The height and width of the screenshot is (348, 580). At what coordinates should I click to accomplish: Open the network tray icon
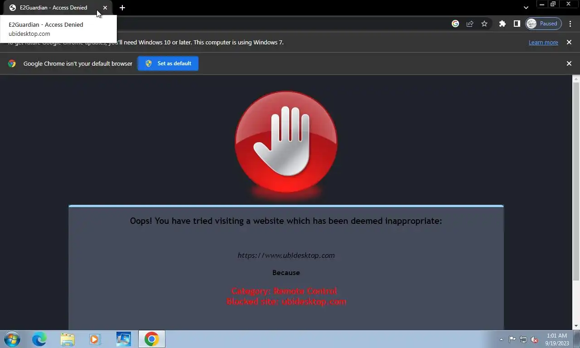click(523, 339)
